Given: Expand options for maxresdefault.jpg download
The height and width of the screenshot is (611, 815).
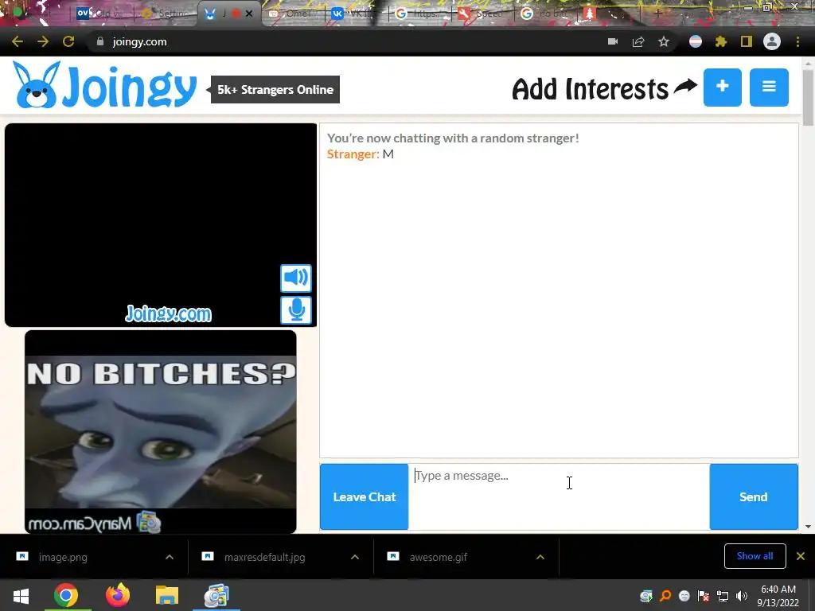Looking at the screenshot, I should pyautogui.click(x=355, y=557).
